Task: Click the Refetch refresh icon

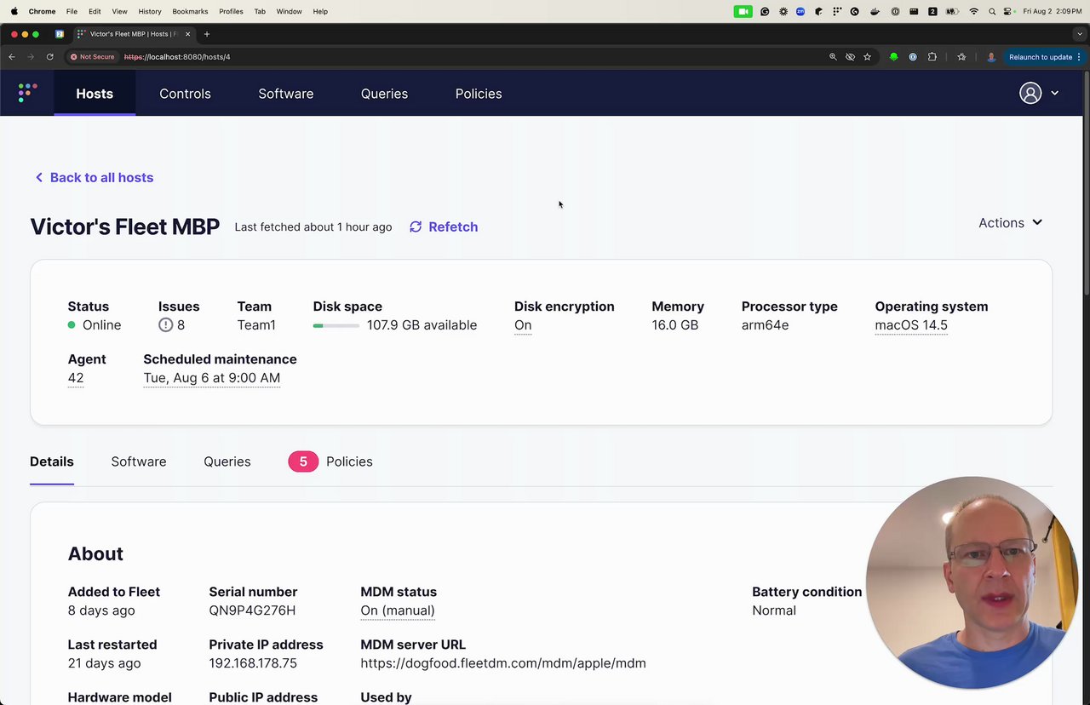Action: coord(416,226)
